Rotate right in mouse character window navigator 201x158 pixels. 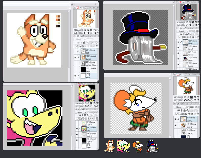pos(188,100)
